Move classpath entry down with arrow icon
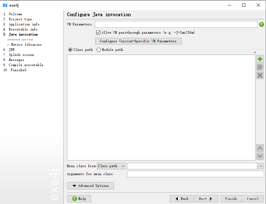 pyautogui.click(x=260, y=156)
